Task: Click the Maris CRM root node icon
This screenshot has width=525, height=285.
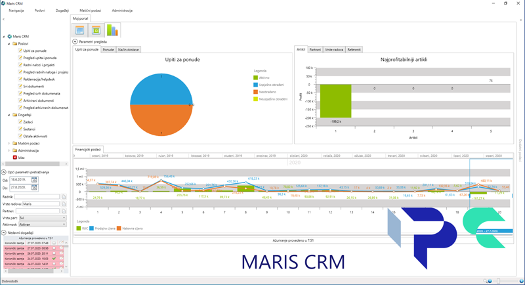Action: coord(10,37)
